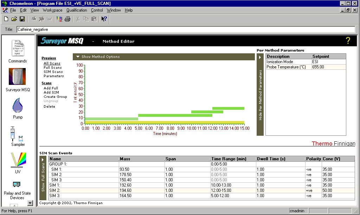Preview All Scans

[52, 63]
